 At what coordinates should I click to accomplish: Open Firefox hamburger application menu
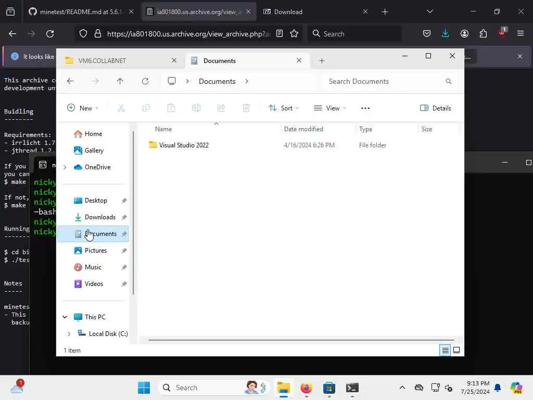pyautogui.click(x=521, y=34)
